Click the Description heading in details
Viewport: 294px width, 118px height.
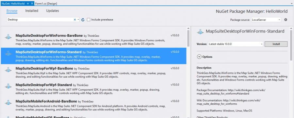(204, 68)
